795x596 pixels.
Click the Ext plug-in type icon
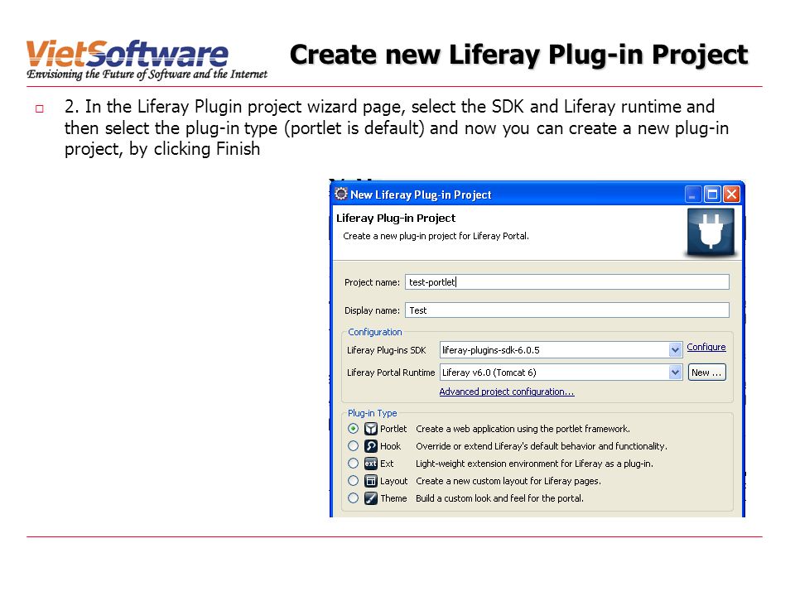(x=371, y=464)
